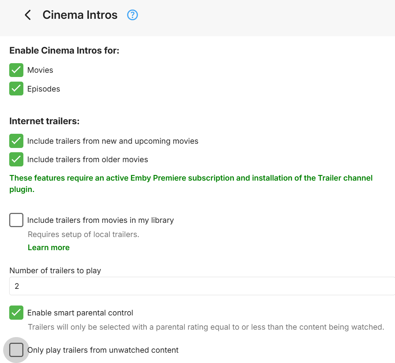Click the 'Enable Cinema Intros for:' heading

[x=64, y=51]
